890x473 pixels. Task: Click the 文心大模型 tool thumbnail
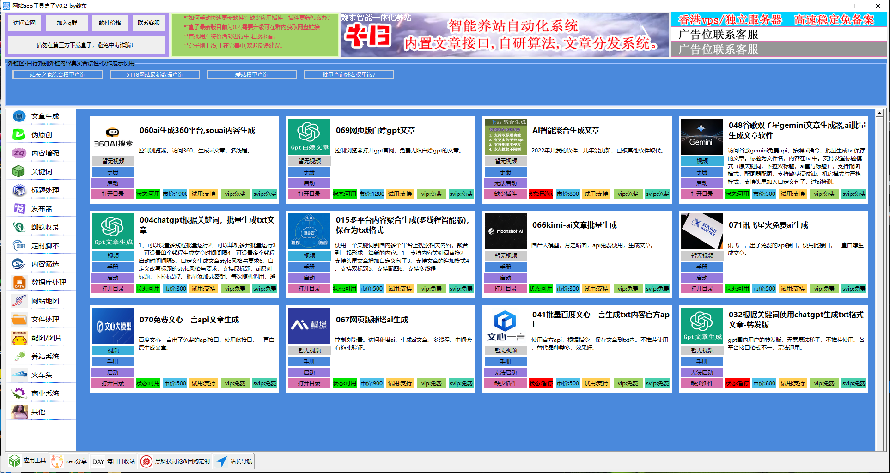(113, 326)
